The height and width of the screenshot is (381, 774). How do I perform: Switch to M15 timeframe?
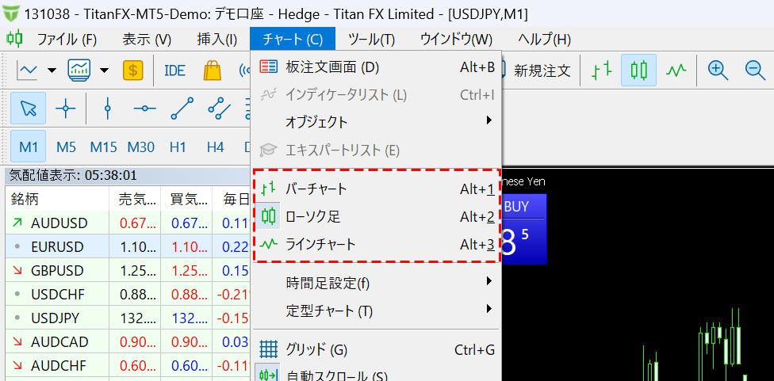pyautogui.click(x=103, y=147)
